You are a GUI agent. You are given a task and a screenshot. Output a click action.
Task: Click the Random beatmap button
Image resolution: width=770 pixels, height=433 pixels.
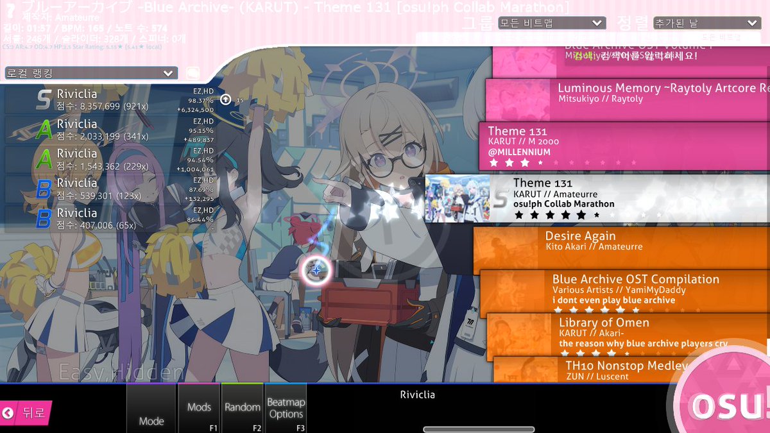click(x=243, y=408)
